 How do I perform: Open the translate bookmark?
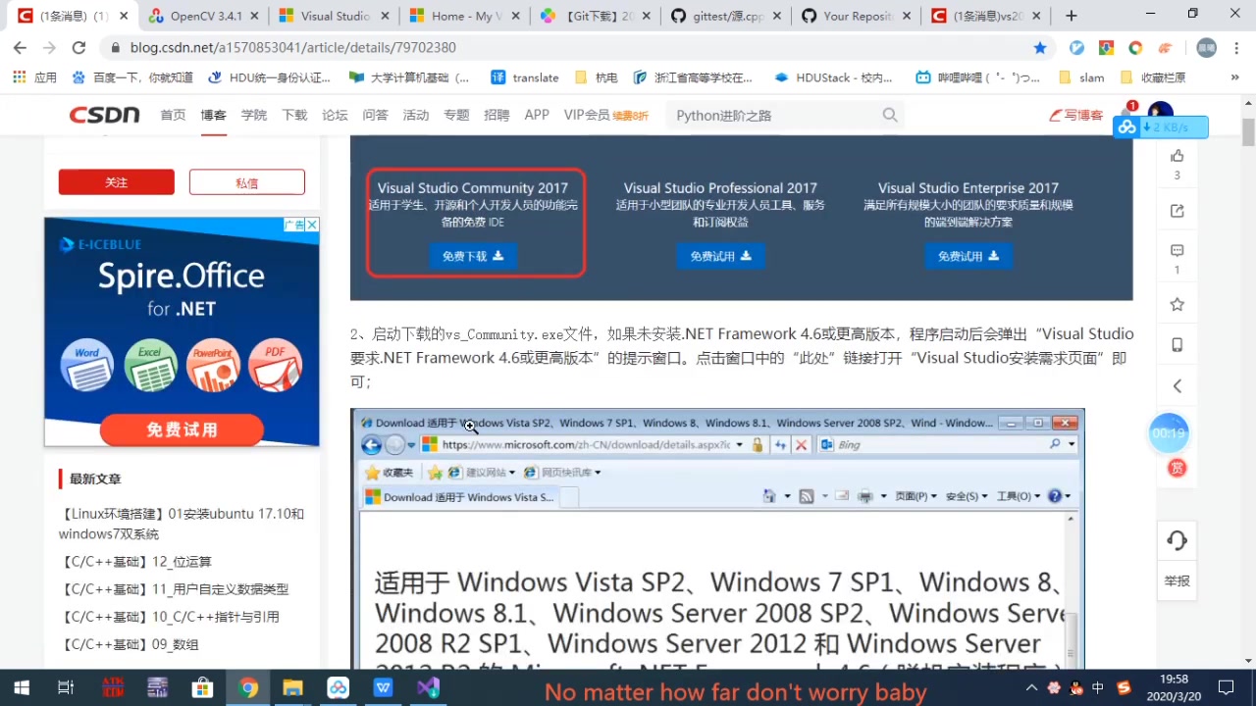tap(525, 77)
